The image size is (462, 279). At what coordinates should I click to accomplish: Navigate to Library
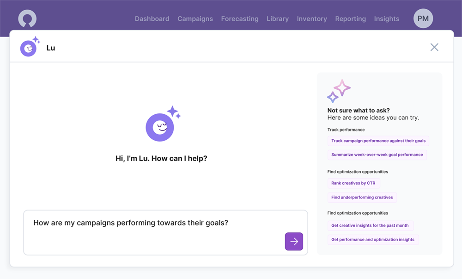coord(278,19)
